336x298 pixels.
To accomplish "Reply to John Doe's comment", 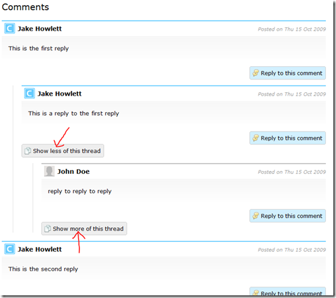I will (x=287, y=216).
